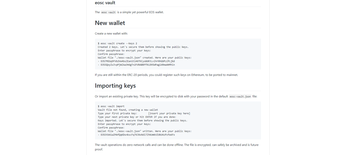Click the "hit ENTER if you are done" line

coord(137,117)
